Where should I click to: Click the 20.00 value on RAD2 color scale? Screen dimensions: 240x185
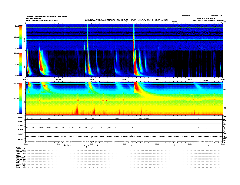coord(17,37)
